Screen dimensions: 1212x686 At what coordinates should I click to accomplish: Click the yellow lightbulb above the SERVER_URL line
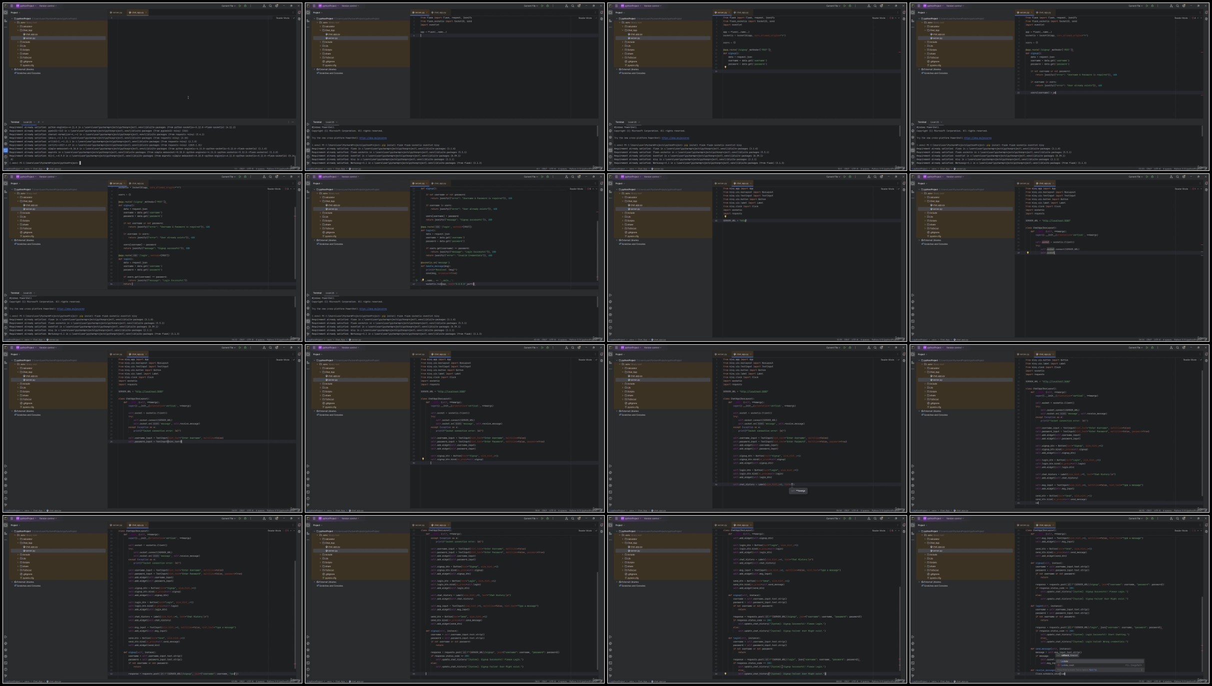[x=726, y=217]
